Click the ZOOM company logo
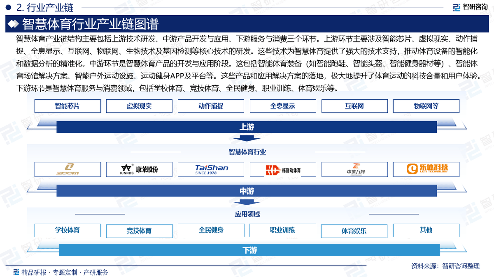The width and height of the screenshot is (494, 277). (x=68, y=169)
